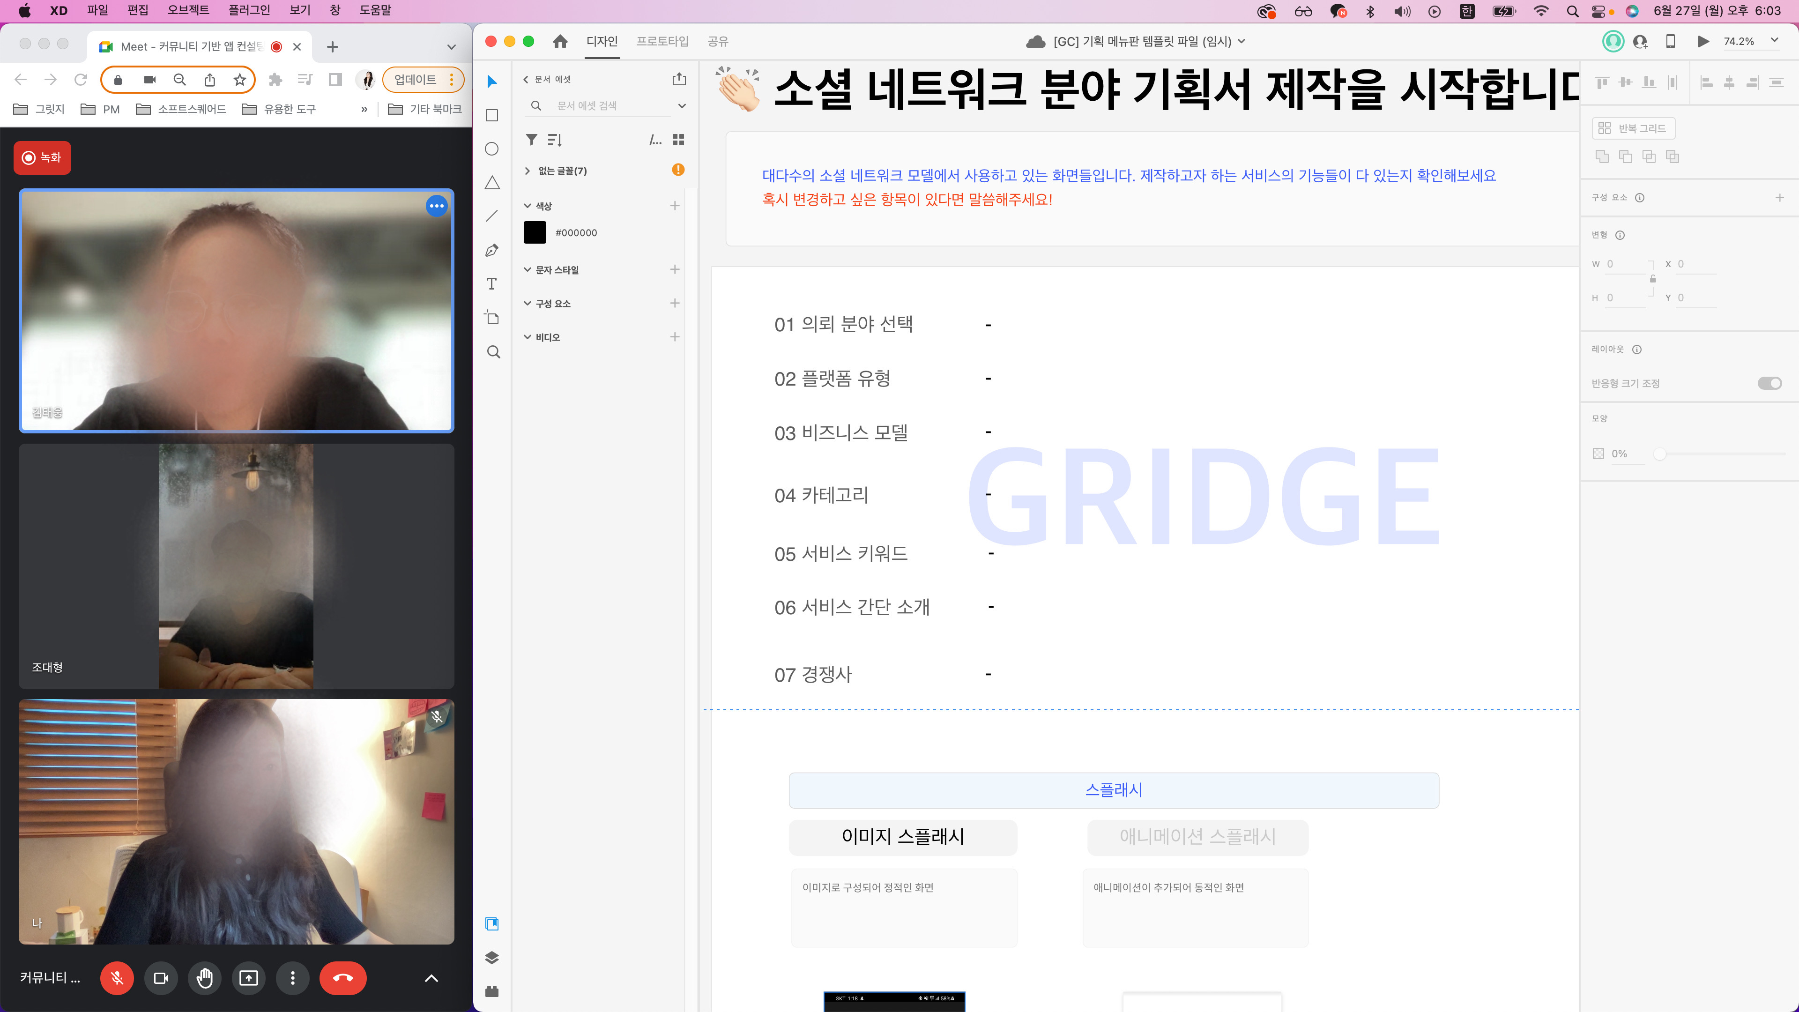Open the 플러그인 menu in menu bar
Image resolution: width=1799 pixels, height=1012 pixels.
[x=249, y=10]
